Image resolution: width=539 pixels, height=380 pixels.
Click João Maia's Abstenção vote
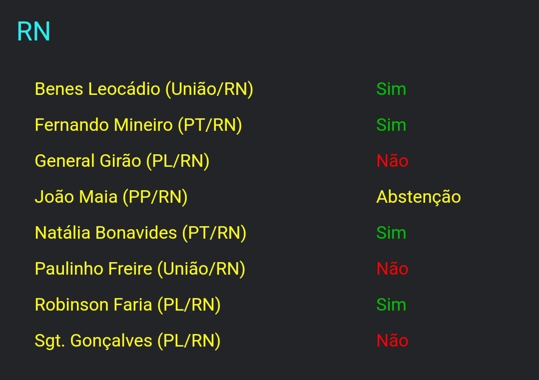tap(418, 197)
